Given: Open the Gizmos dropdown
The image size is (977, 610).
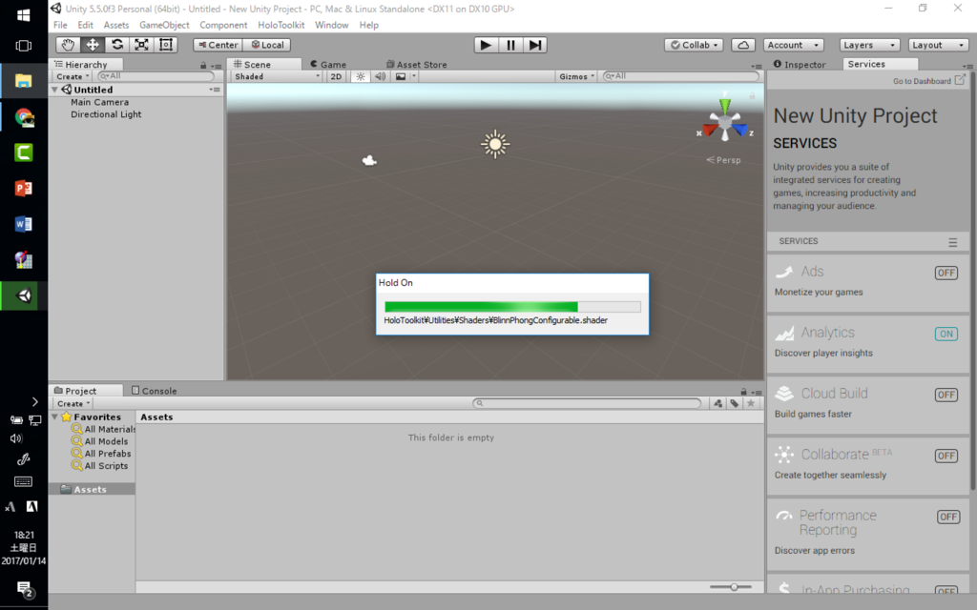Looking at the screenshot, I should click(x=576, y=76).
